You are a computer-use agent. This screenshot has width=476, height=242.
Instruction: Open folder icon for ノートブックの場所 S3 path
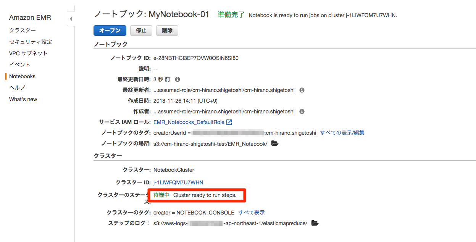click(274, 143)
